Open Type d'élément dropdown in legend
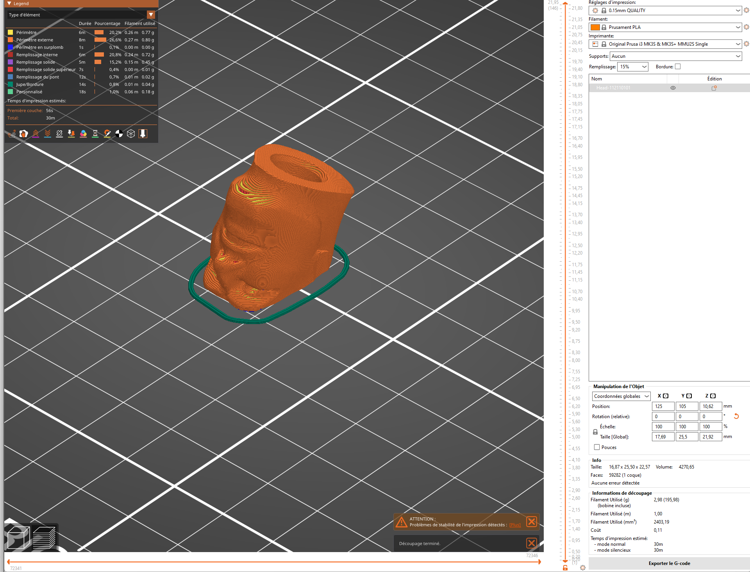Viewport: 750px width, 572px height. [151, 15]
